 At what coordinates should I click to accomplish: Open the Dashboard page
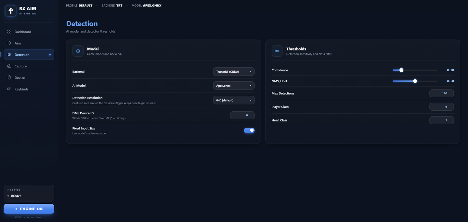(x=29, y=32)
